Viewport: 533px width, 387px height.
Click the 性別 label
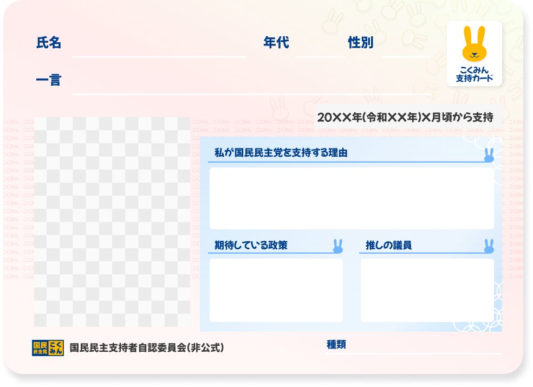tap(361, 43)
